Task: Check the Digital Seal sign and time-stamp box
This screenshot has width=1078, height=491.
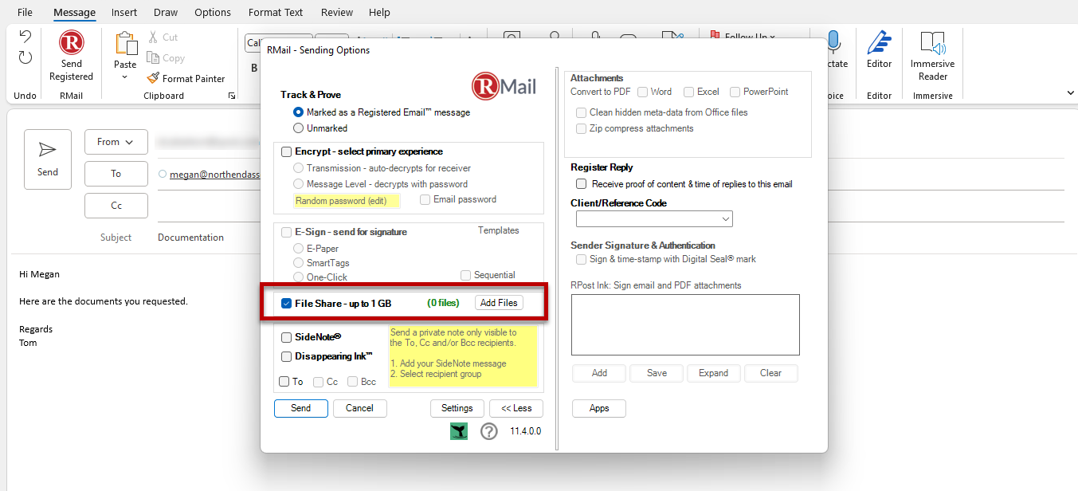Action: pos(582,259)
